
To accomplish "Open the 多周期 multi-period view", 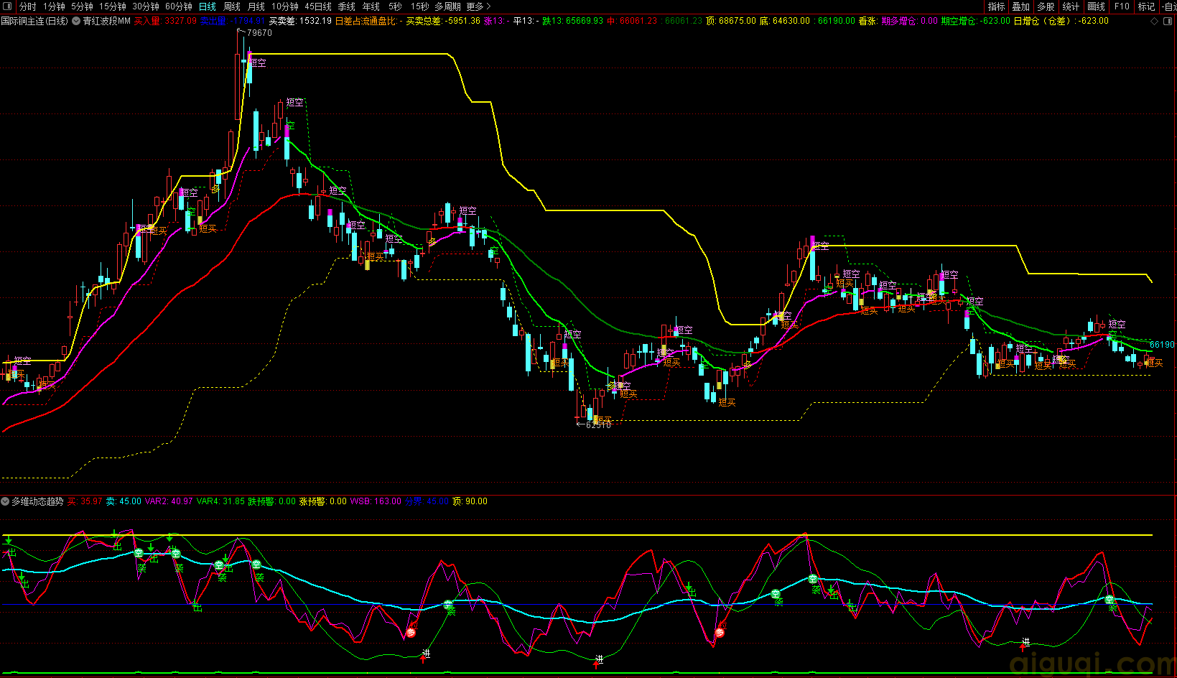I will [x=447, y=6].
